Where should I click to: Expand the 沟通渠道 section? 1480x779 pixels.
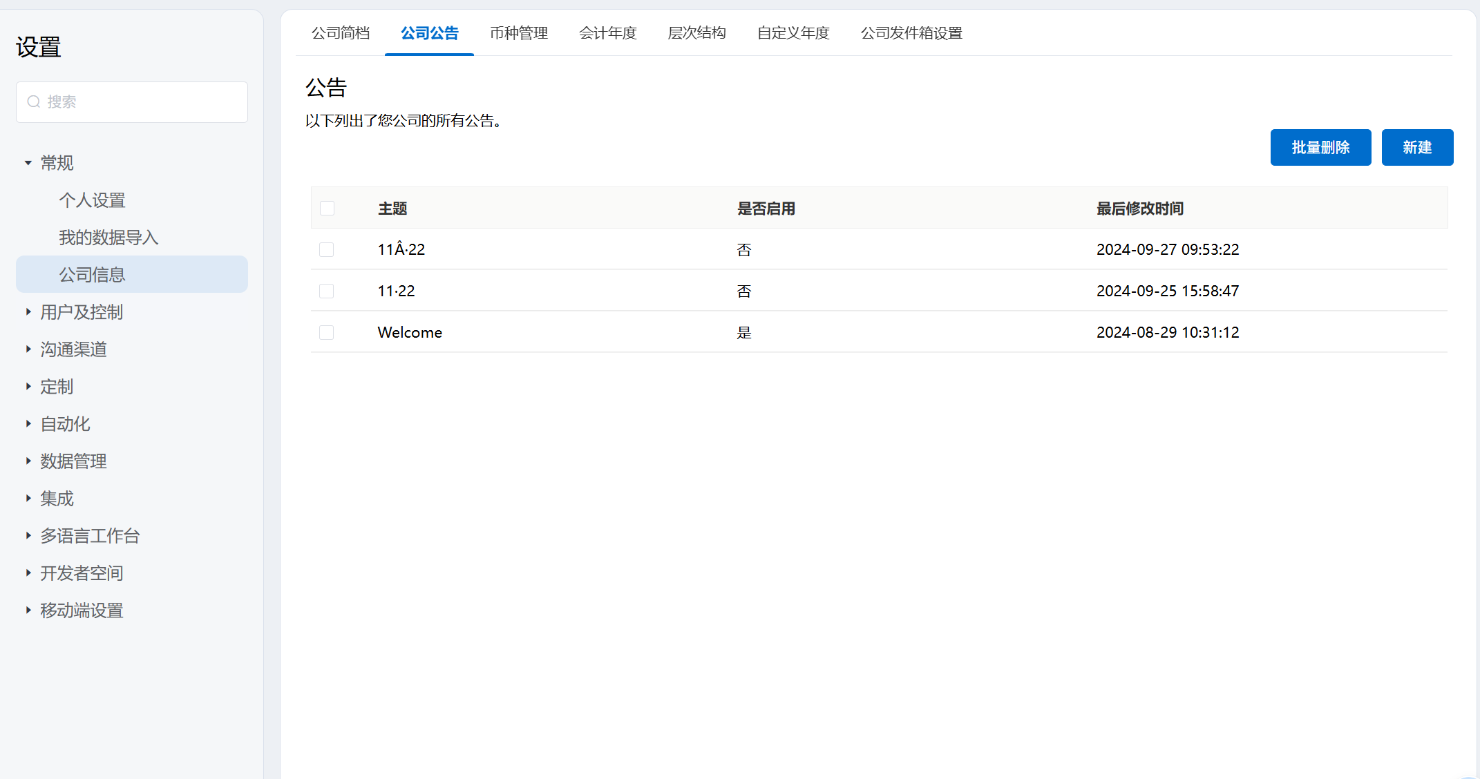[x=28, y=349]
